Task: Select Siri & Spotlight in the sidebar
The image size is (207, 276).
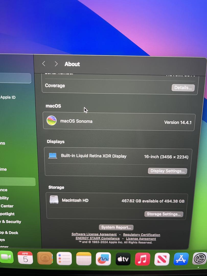Action: (7, 214)
